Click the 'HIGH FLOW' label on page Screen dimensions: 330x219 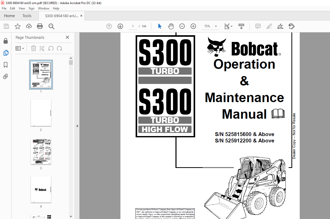(165, 129)
